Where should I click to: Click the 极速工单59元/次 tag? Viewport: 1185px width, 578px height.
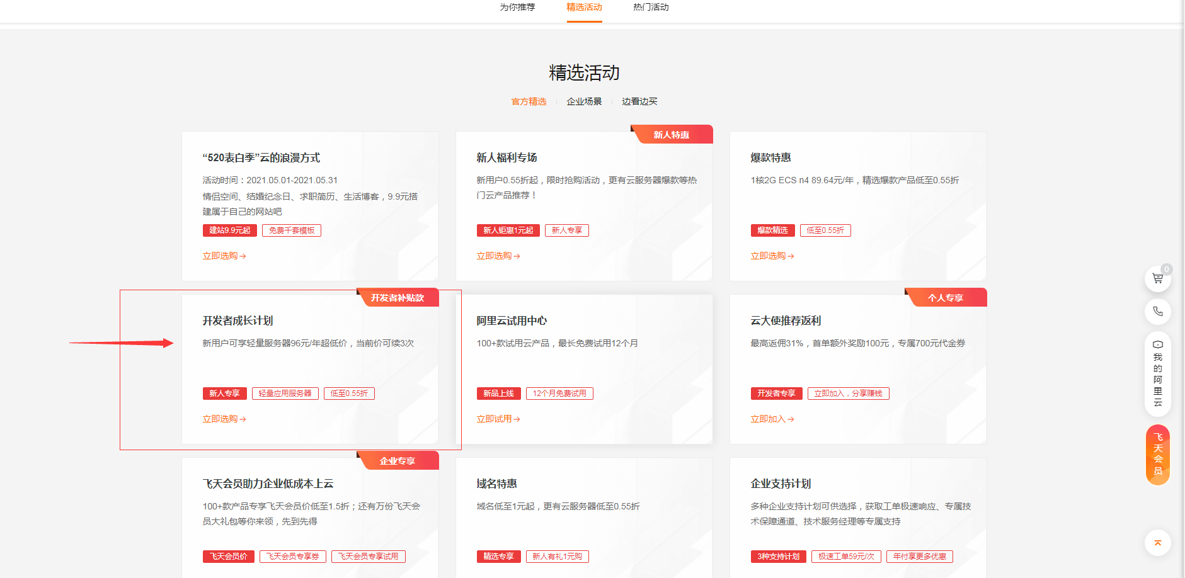[846, 557]
